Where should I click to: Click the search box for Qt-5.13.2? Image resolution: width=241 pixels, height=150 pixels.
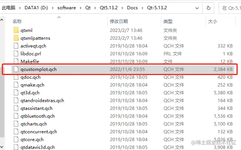(230, 8)
